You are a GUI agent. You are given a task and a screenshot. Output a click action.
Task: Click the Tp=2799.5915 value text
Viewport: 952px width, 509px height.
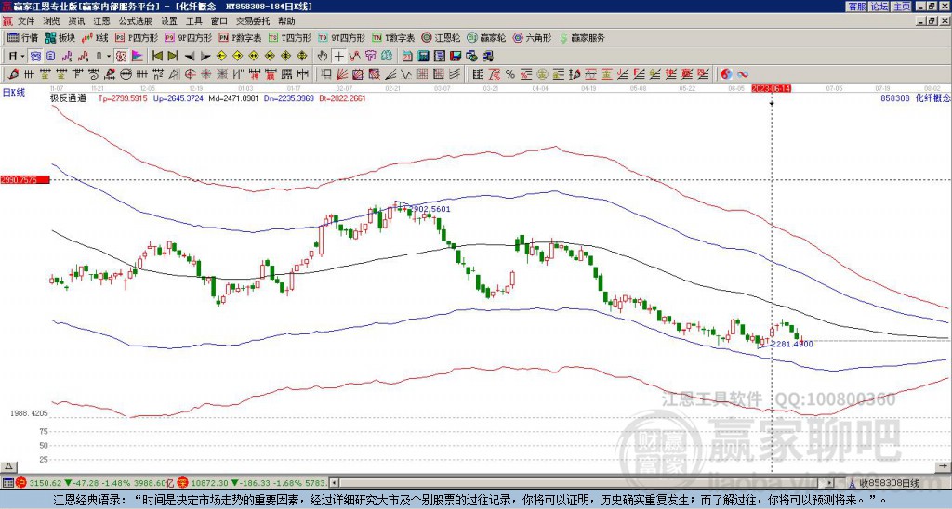pos(123,98)
